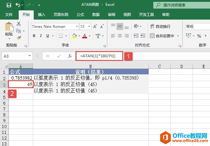Image resolution: width=210 pixels, height=146 pixels.
Task: Open the Name Box dropdown arrow
Action: (30, 56)
